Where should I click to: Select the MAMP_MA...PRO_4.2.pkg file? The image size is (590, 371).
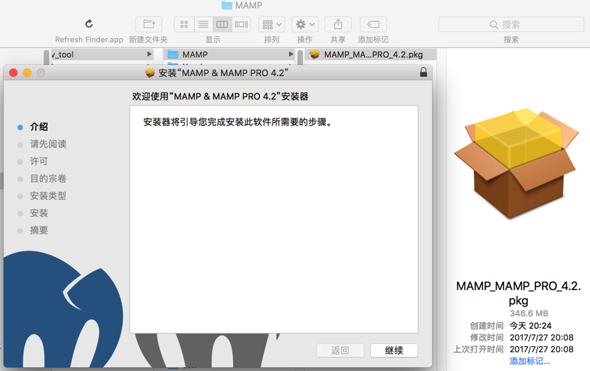371,55
